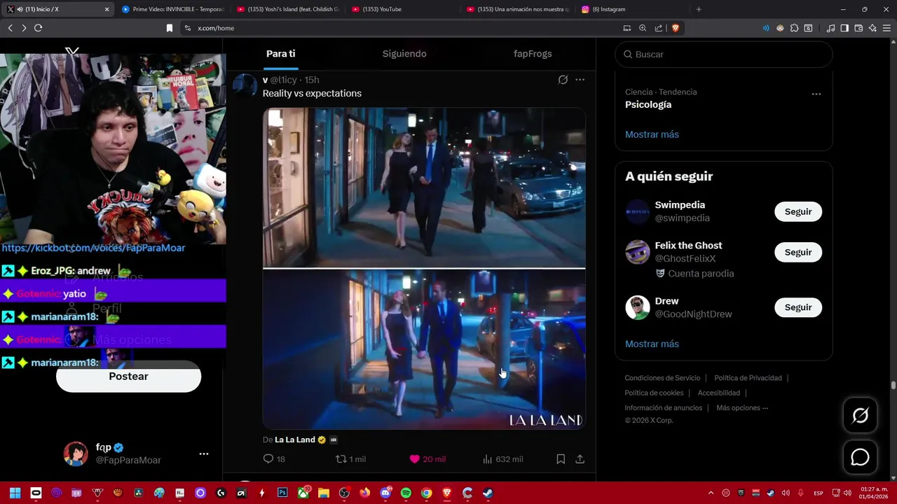The image size is (897, 504).
Task: Open the La La Land video source link
Action: coord(295,440)
